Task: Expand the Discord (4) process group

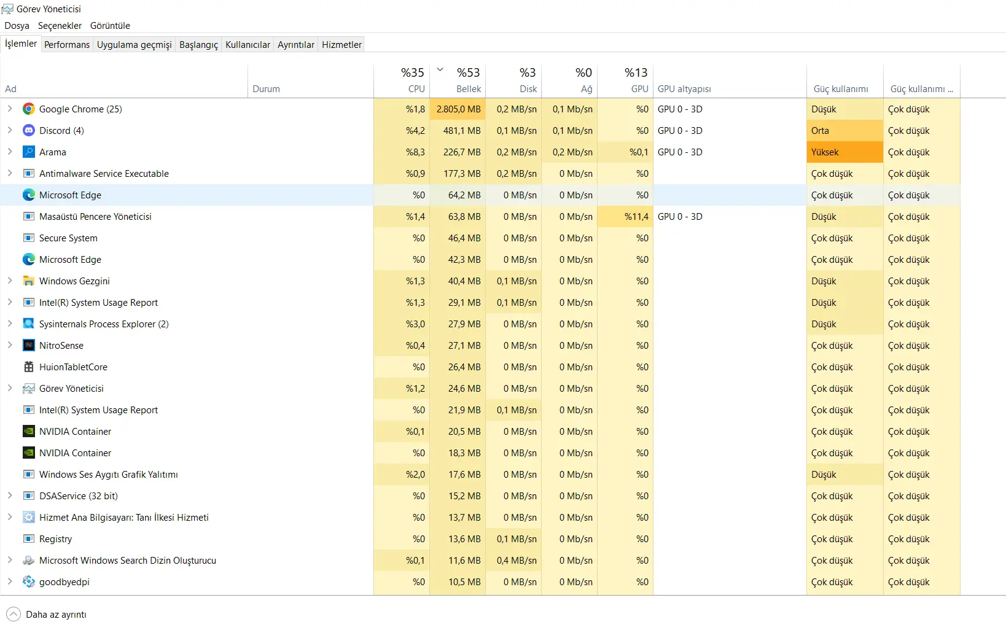Action: point(10,130)
